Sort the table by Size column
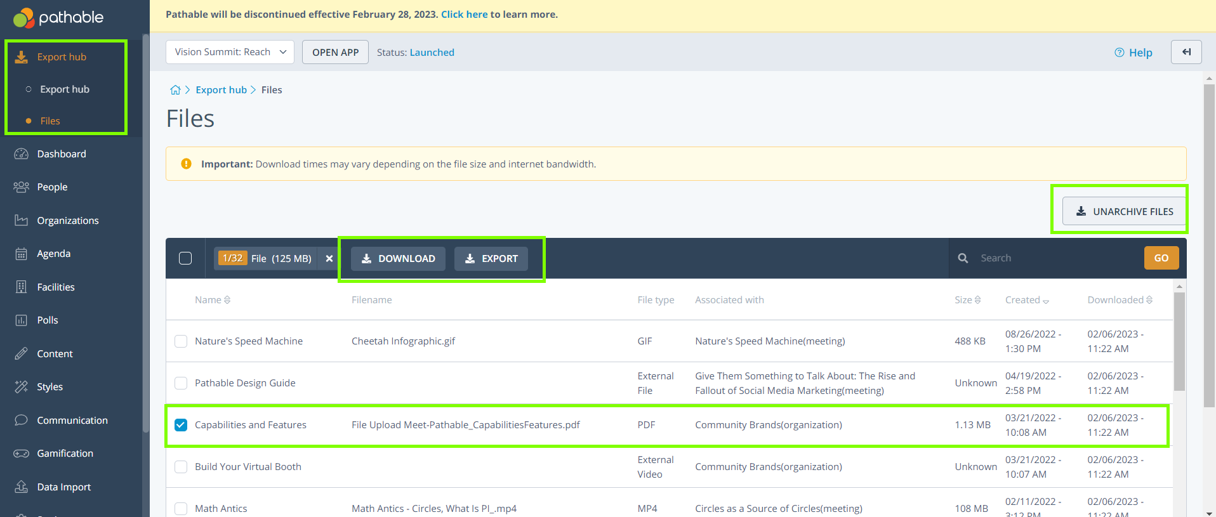This screenshot has height=517, width=1216. point(968,300)
